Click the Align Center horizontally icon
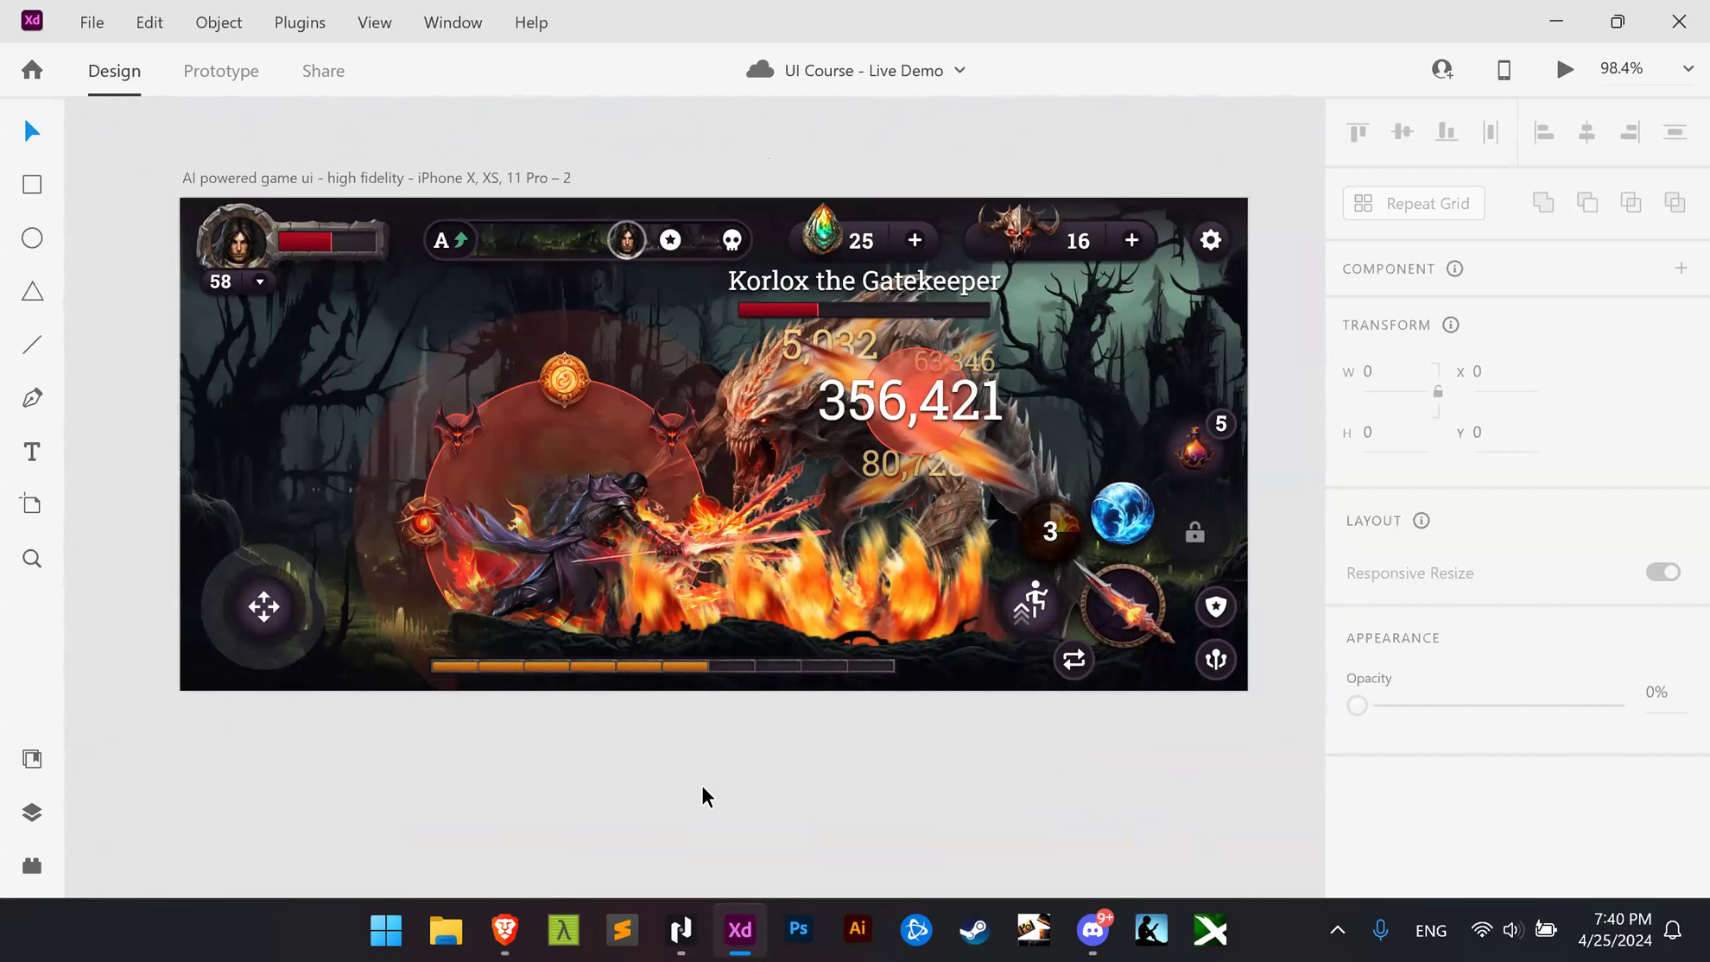This screenshot has width=1710, height=962. [x=1587, y=132]
